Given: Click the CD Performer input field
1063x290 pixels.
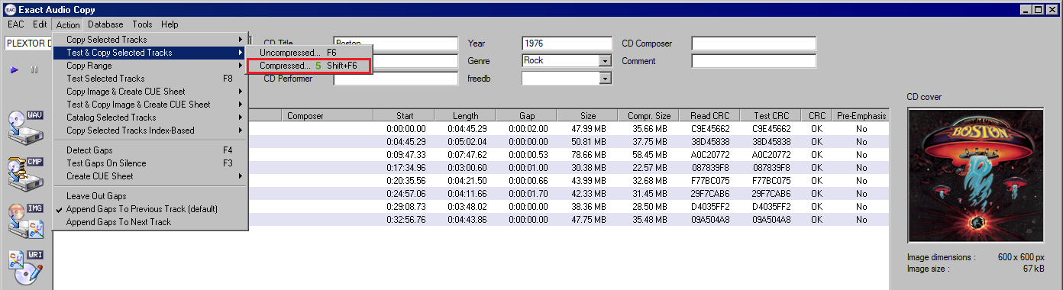Looking at the screenshot, I should 396,78.
